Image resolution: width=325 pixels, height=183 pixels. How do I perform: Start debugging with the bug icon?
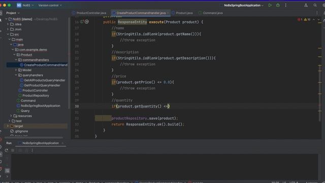[278, 5]
